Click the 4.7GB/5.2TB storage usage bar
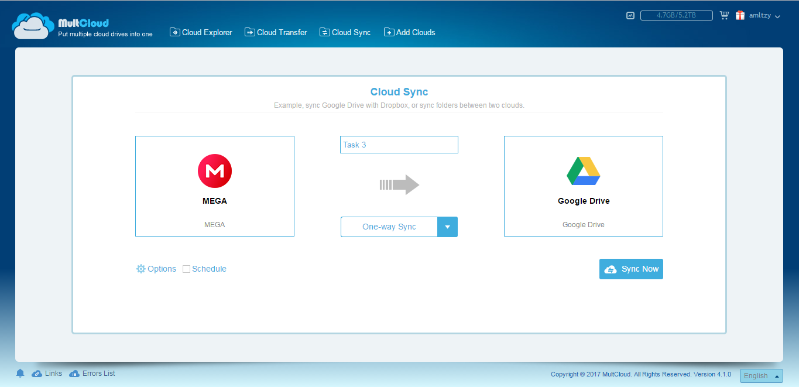 pyautogui.click(x=677, y=16)
